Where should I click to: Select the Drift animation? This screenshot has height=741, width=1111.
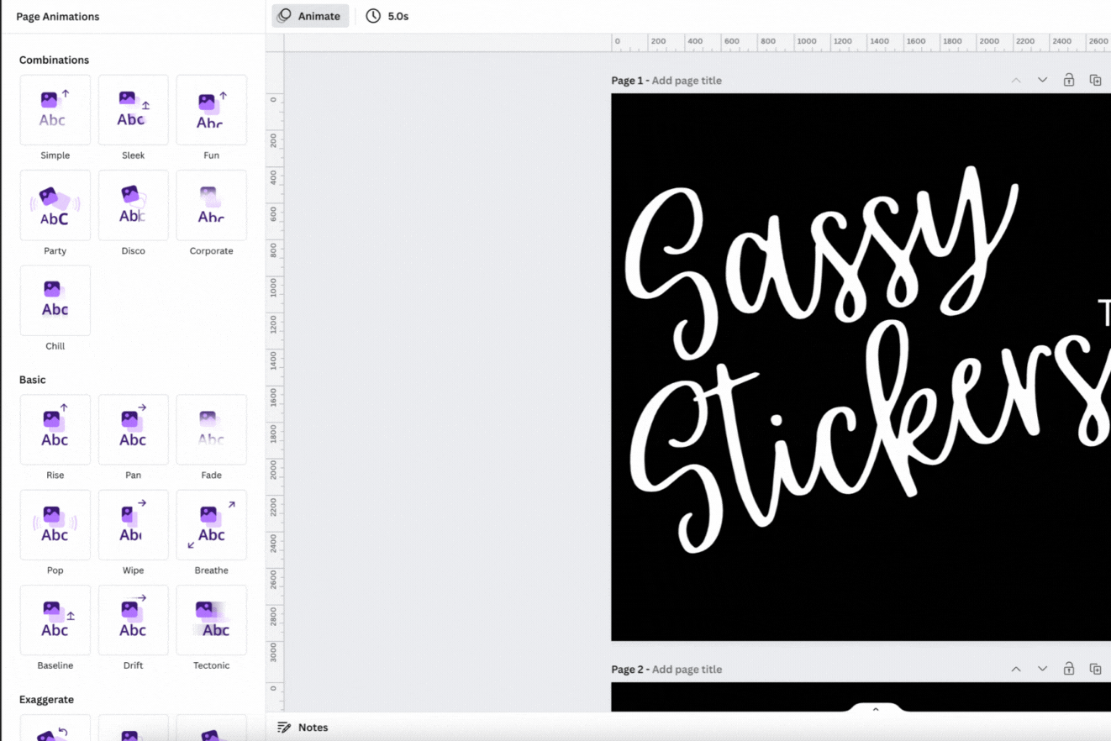tap(133, 620)
